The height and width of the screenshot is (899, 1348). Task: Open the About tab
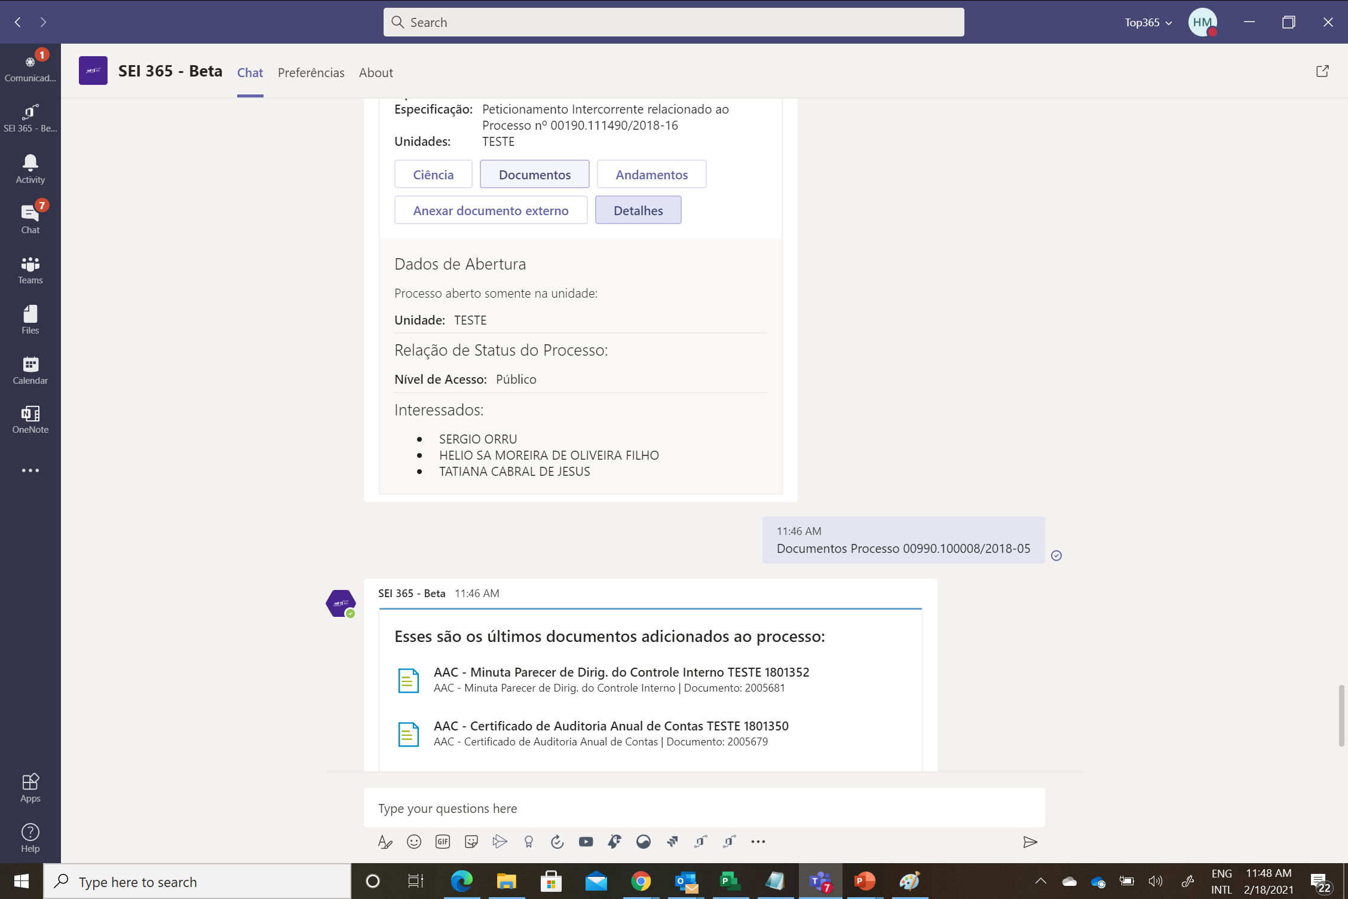pos(375,73)
